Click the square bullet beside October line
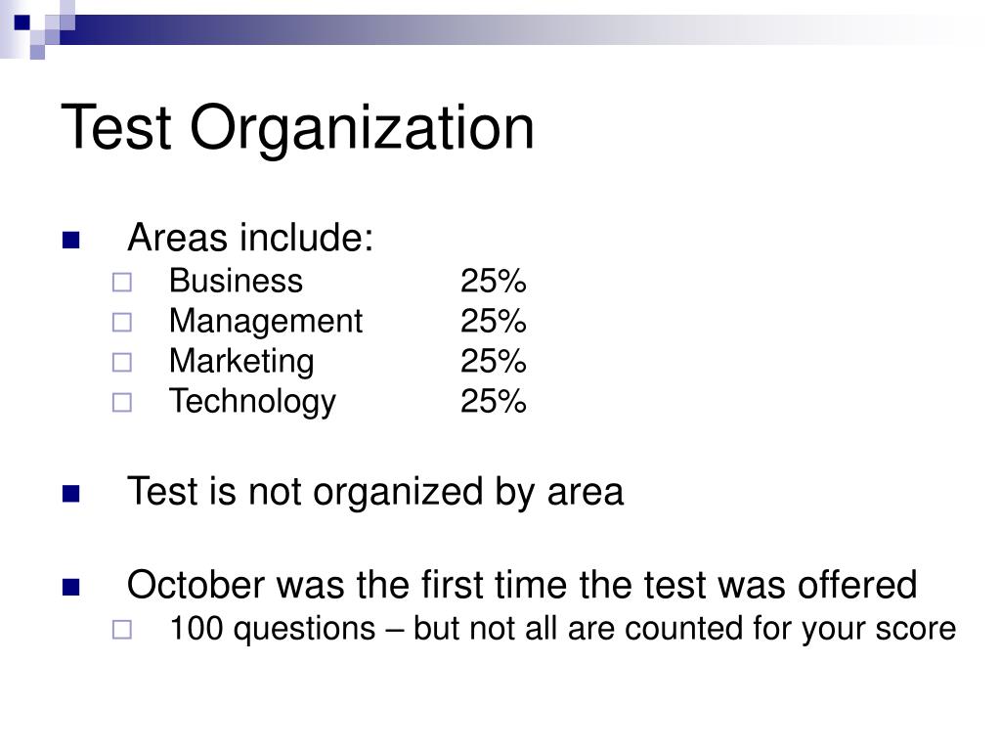The image size is (1001, 751). coord(70,587)
